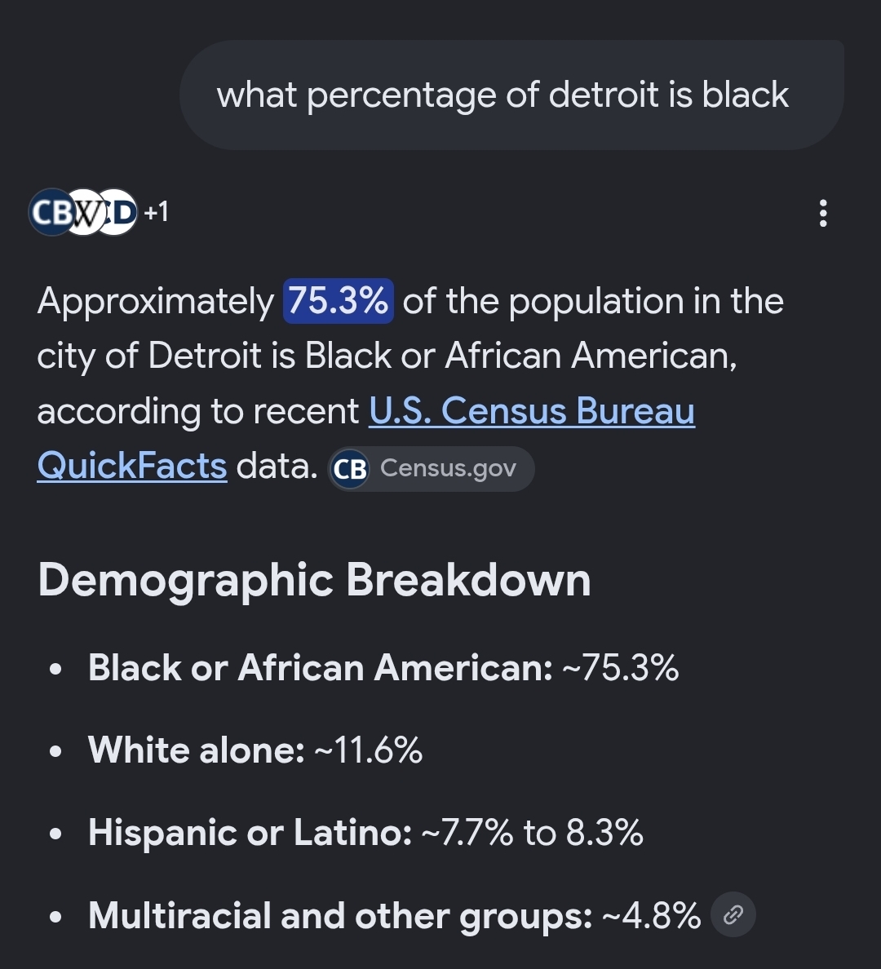
Task: Click the word Approximately in the answer
Action: pyautogui.click(x=156, y=302)
